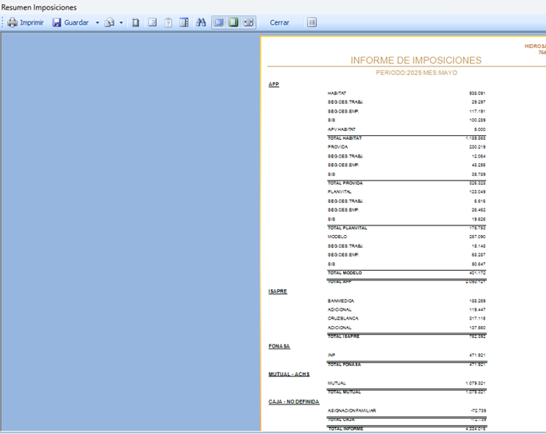Open the dropdown arrow beside the export icon
546x434 pixels.
(x=121, y=22)
